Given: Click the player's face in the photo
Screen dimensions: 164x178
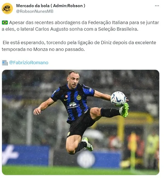Looking at the screenshot, I should (x=73, y=80).
